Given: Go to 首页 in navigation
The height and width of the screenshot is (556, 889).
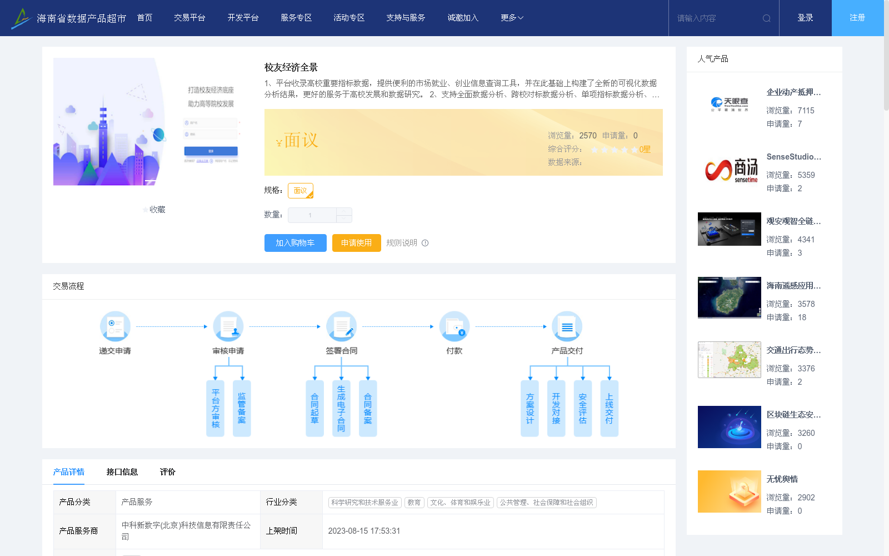Looking at the screenshot, I should tap(145, 18).
